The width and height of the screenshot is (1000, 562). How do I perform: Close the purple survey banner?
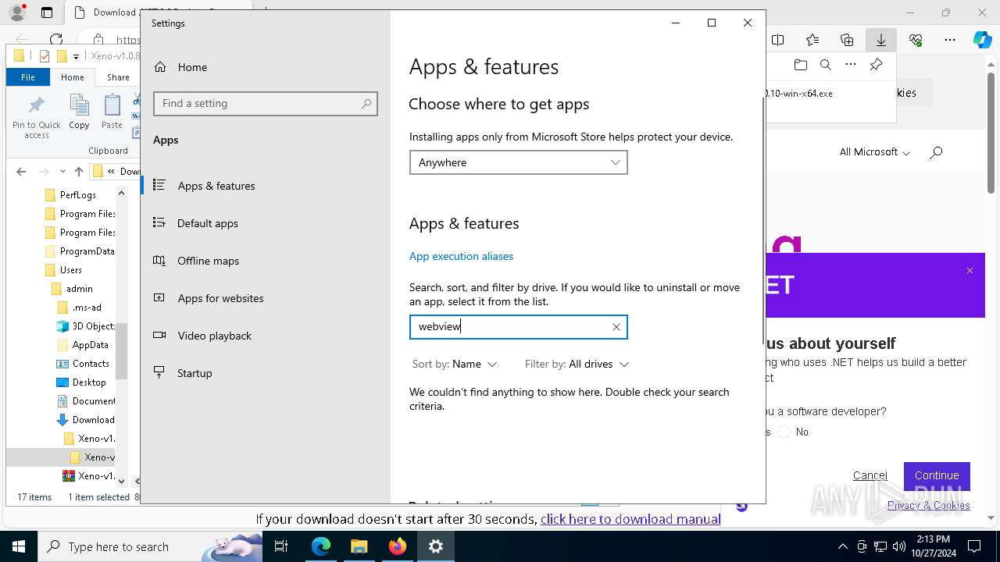tap(970, 271)
